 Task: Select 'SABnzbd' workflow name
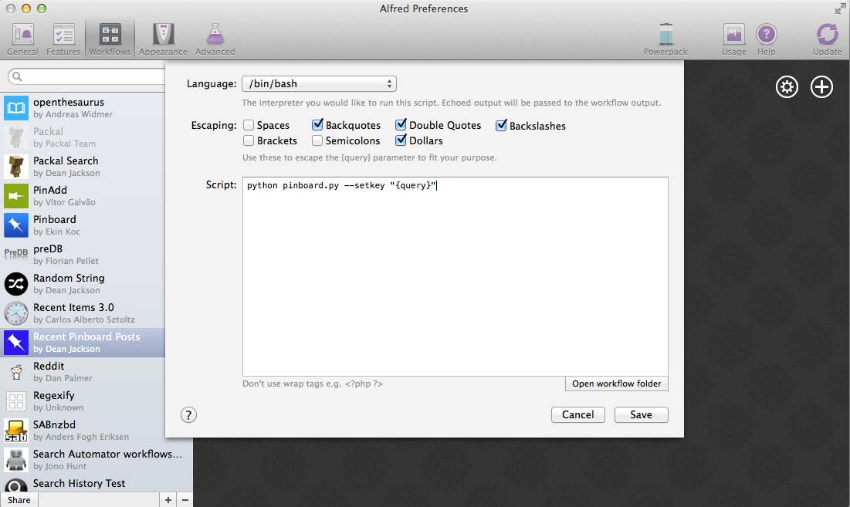[54, 424]
